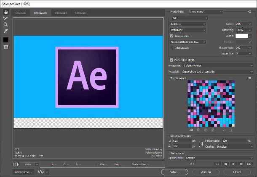Click the Chiudi button

pyautogui.click(x=237, y=172)
